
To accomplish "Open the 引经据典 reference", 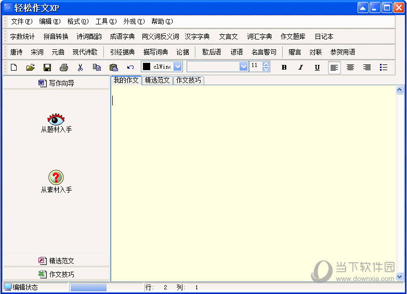I will [x=122, y=52].
